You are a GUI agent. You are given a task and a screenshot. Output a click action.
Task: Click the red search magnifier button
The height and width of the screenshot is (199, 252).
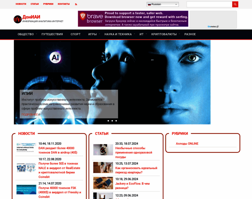(x=235, y=4)
